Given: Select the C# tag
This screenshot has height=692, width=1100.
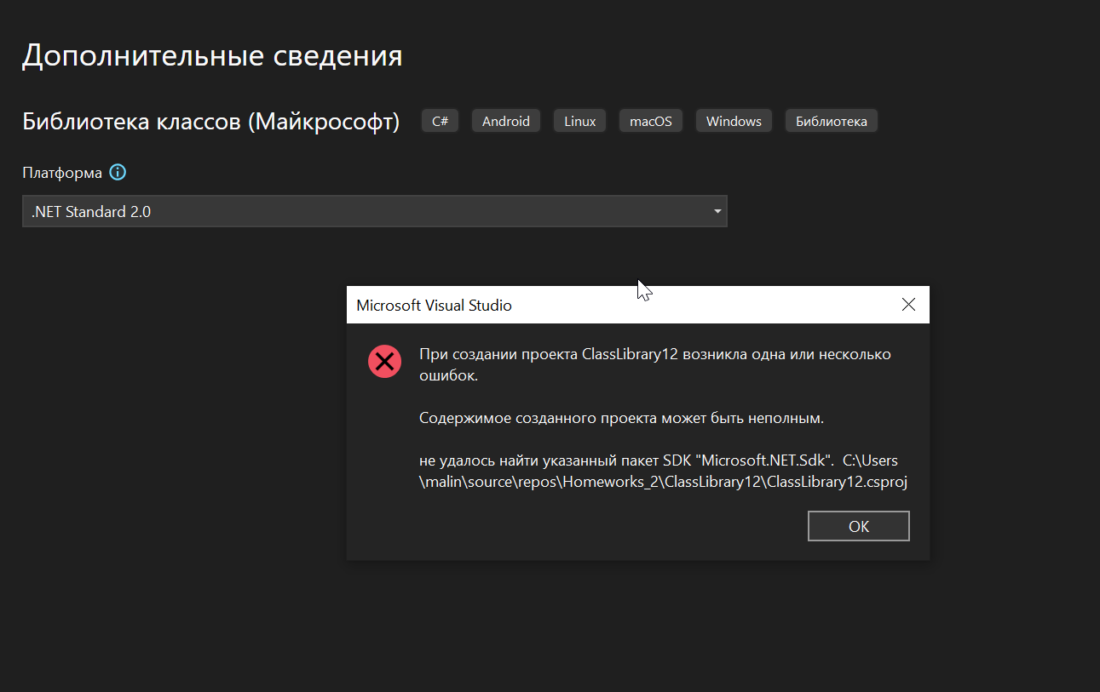Looking at the screenshot, I should click(x=440, y=121).
